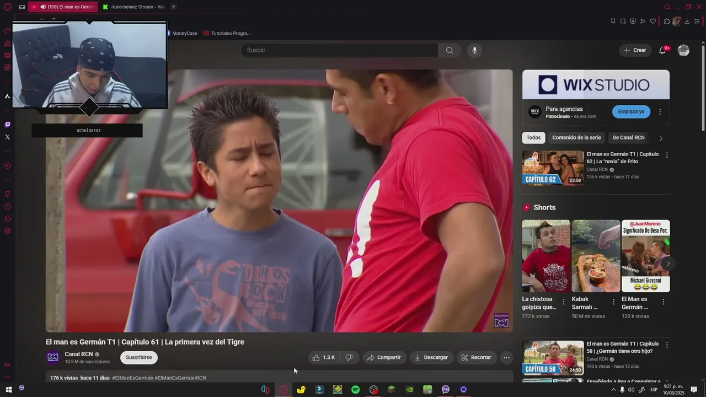Switch to realarbelaez Stream tab
The width and height of the screenshot is (706, 397).
[x=133, y=7]
